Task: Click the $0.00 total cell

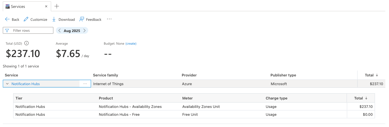Action: click(x=367, y=114)
